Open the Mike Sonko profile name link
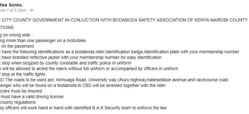Image resolution: width=249 pixels, height=114 pixels. click(11, 5)
